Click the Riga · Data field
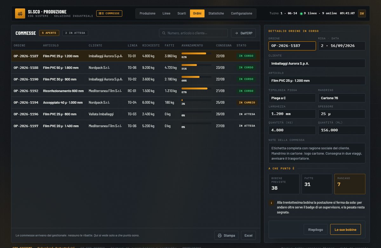 [342, 46]
